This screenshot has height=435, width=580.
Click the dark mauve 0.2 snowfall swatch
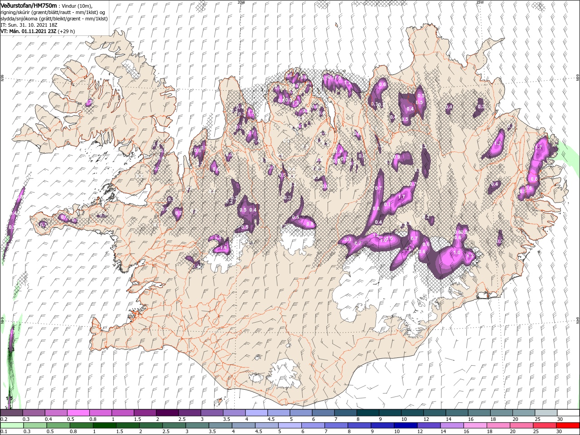point(11,413)
